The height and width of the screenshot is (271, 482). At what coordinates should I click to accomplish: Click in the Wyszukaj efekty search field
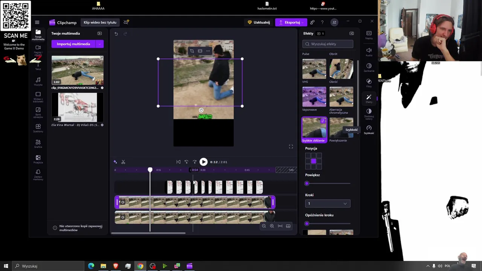[x=328, y=44]
